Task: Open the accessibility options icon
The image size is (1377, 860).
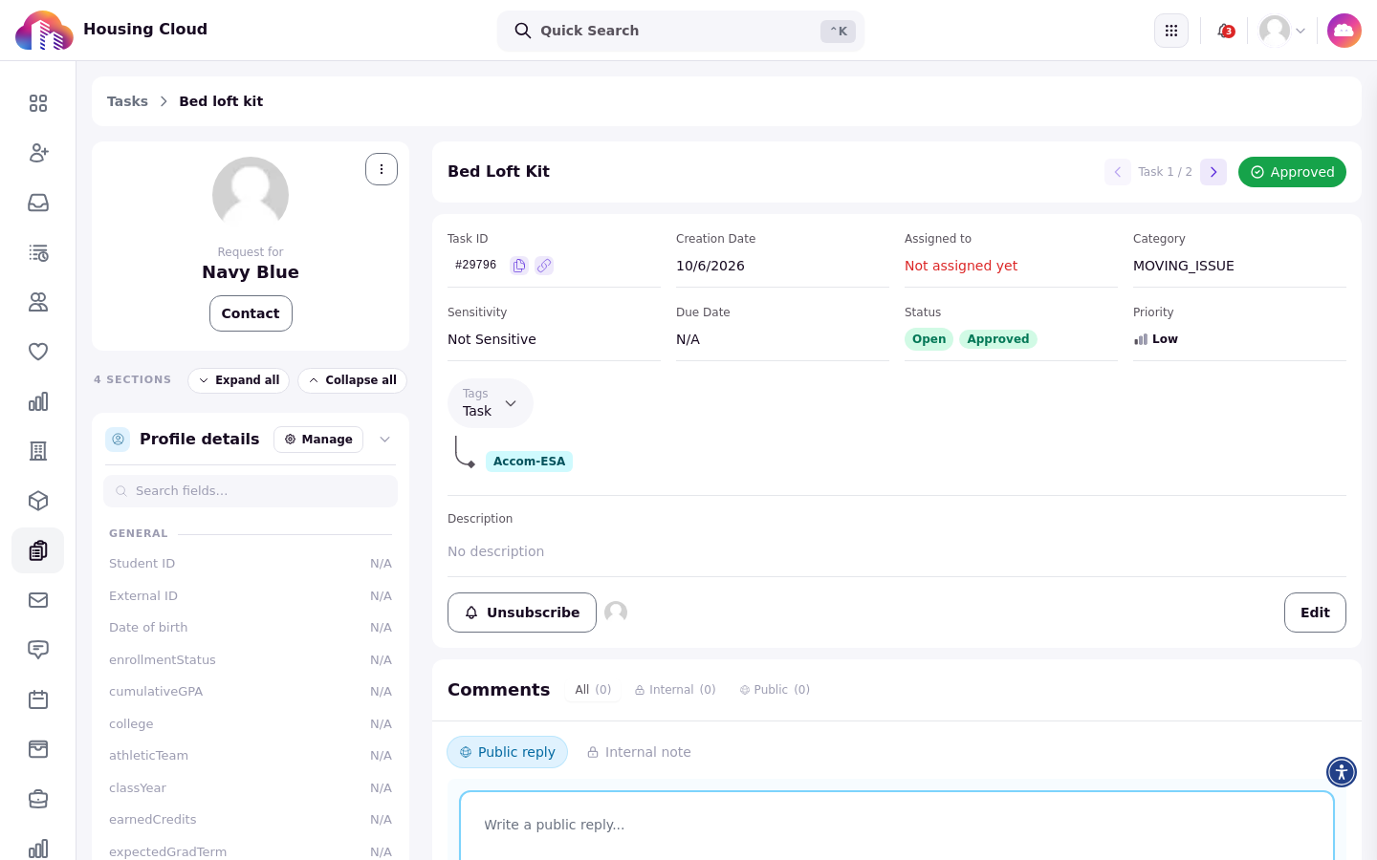Action: [1342, 772]
